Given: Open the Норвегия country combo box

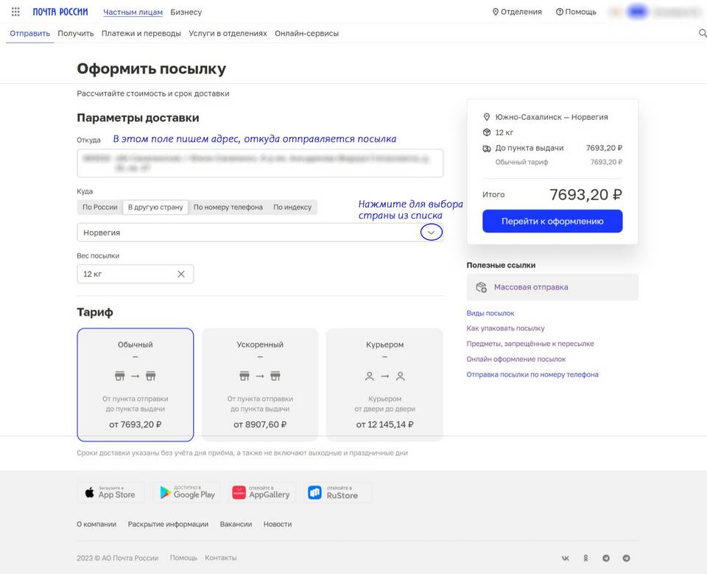Looking at the screenshot, I should pos(260,233).
